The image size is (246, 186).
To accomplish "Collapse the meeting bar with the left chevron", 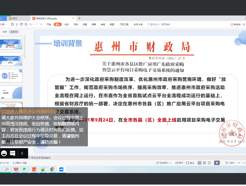I will (22, 153).
